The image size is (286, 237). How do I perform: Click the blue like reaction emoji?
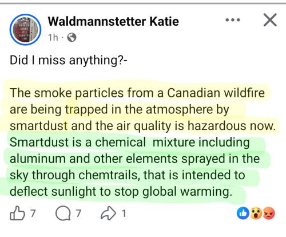[x=243, y=213]
